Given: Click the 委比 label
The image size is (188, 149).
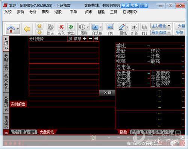Looking at the screenshot, I should 121,46.
